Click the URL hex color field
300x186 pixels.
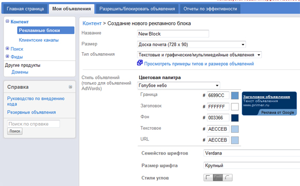[218, 140]
